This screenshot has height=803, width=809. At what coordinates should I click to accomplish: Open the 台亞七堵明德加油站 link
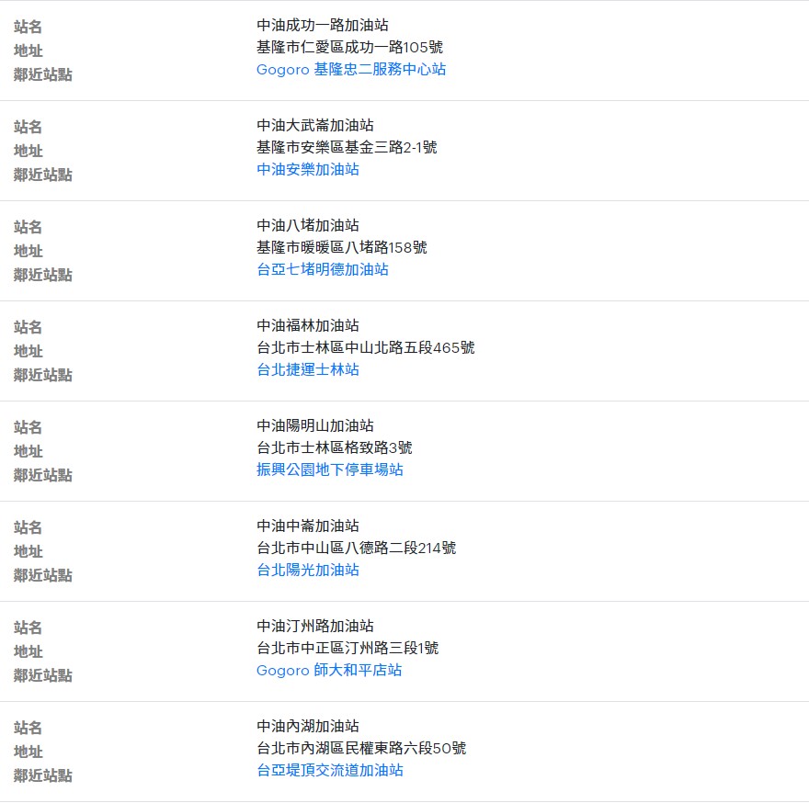point(323,270)
